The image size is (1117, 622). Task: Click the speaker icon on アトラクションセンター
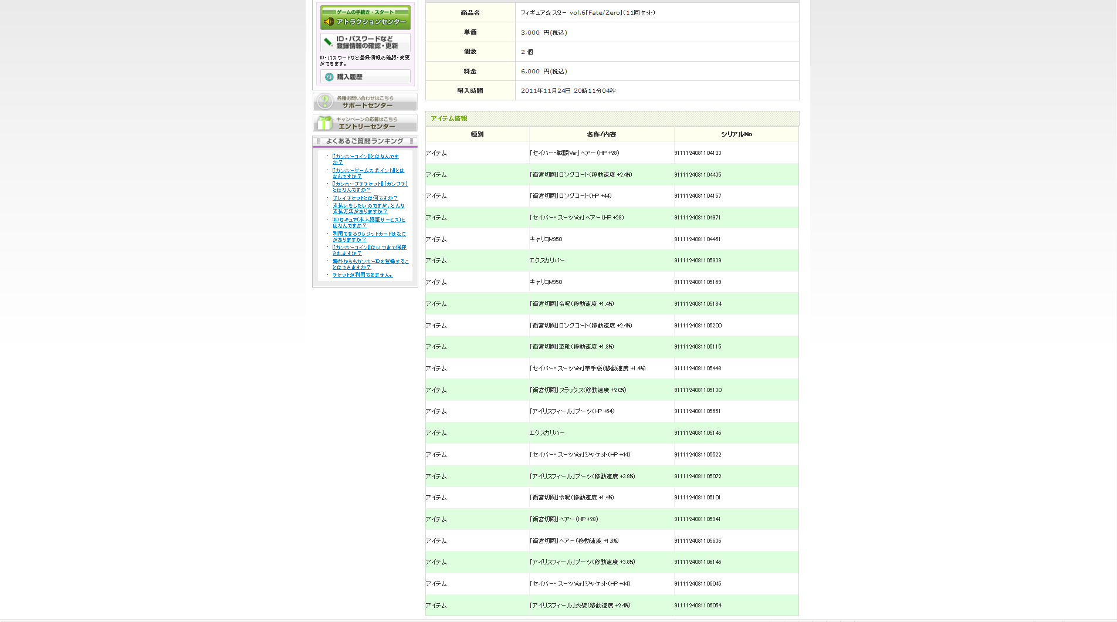click(x=329, y=22)
